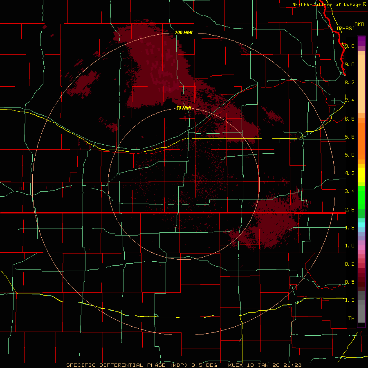
Task: Select the 100 NMI range ring label
Action: (x=184, y=32)
